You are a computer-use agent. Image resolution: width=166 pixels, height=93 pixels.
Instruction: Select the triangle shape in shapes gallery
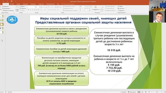tap(81, 8)
